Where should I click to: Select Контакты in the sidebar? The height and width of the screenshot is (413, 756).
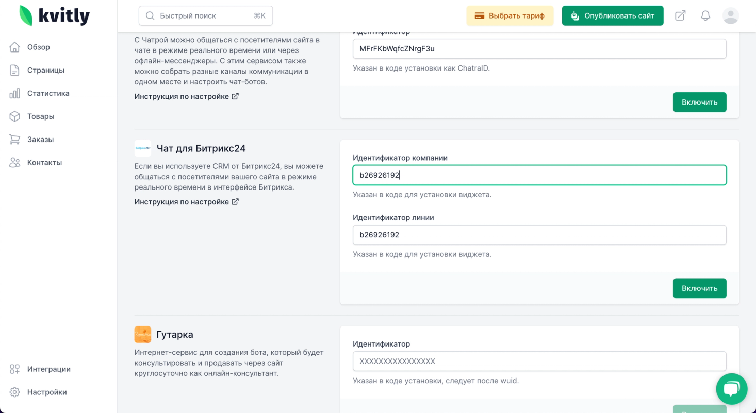44,163
